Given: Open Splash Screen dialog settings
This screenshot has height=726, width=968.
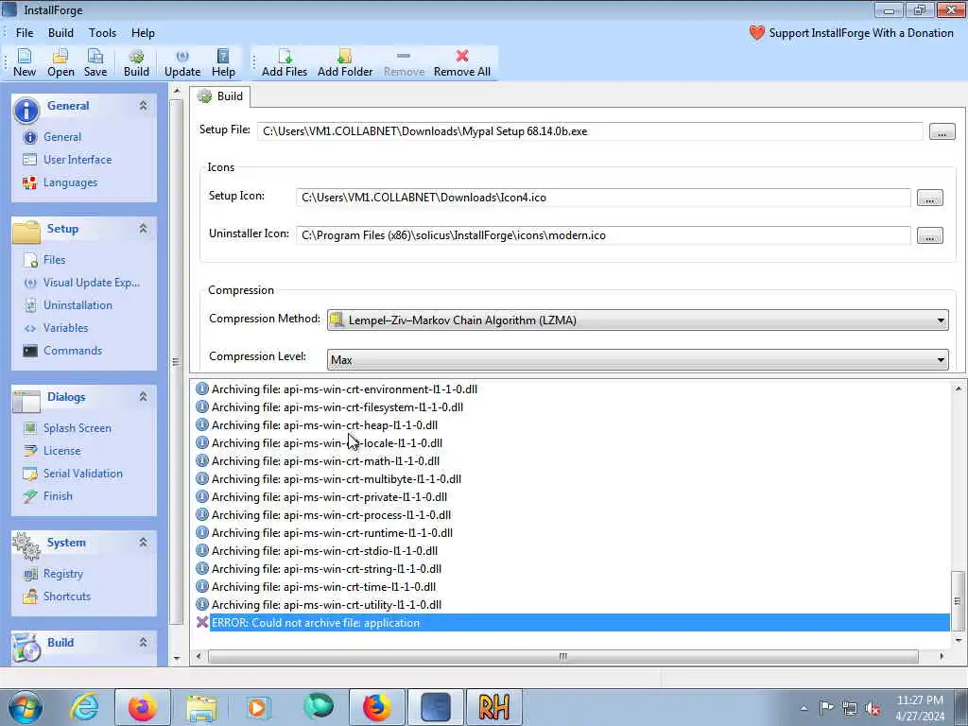Looking at the screenshot, I should (x=77, y=428).
